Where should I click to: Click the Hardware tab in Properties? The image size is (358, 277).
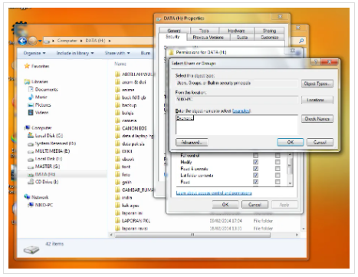point(236,31)
